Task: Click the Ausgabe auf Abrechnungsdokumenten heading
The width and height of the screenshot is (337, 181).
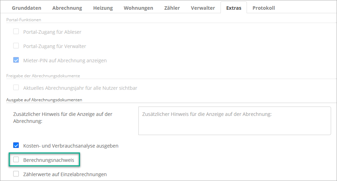Action: click(x=44, y=100)
